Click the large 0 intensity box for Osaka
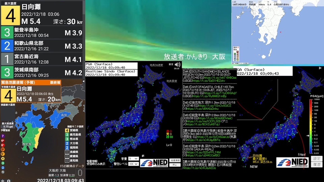Screen dimensions: 324x182 coord(80,173)
